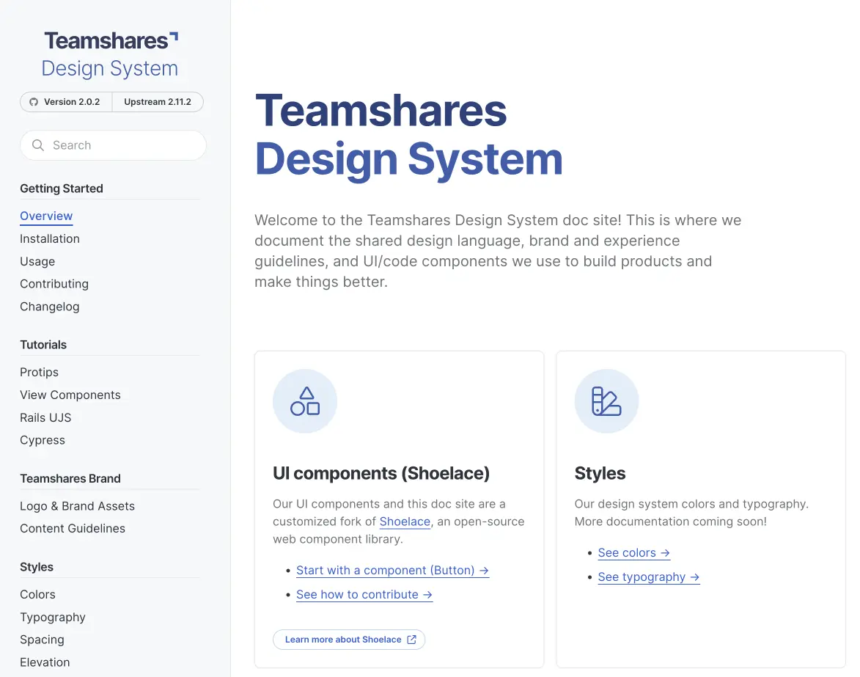Click the magnifier icon in the search box
This screenshot has height=677, width=860.
(38, 145)
